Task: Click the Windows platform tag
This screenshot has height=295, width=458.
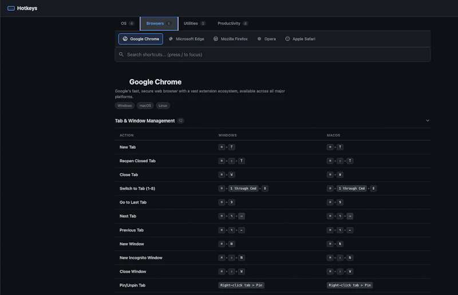Action: point(125,106)
